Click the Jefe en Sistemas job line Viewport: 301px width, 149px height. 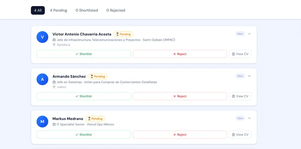pos(107,82)
